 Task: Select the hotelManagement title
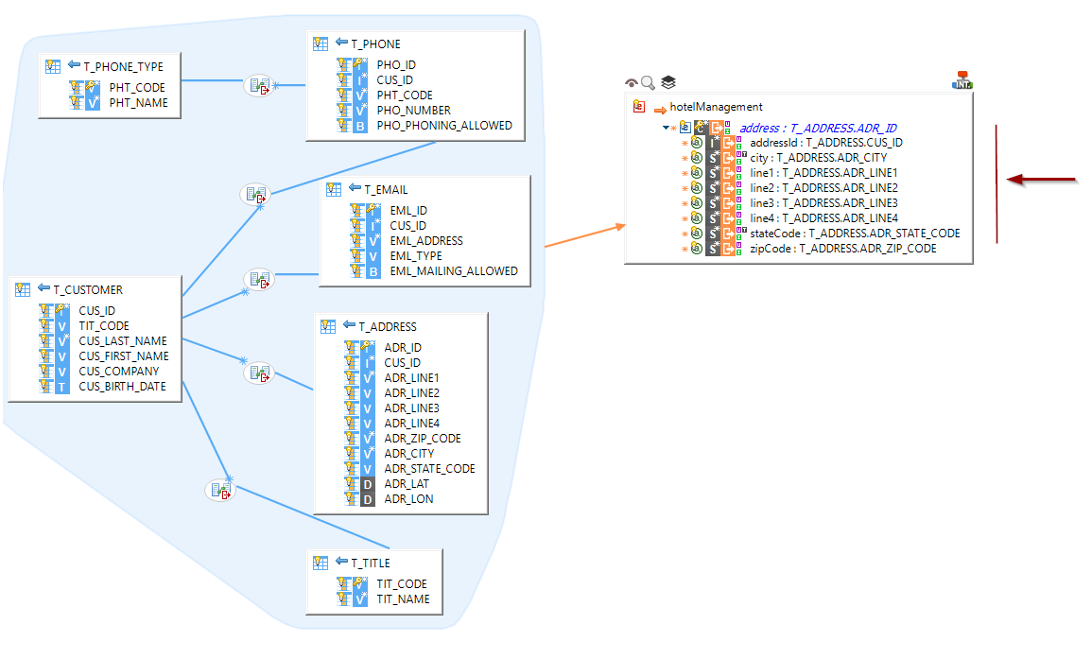(716, 107)
